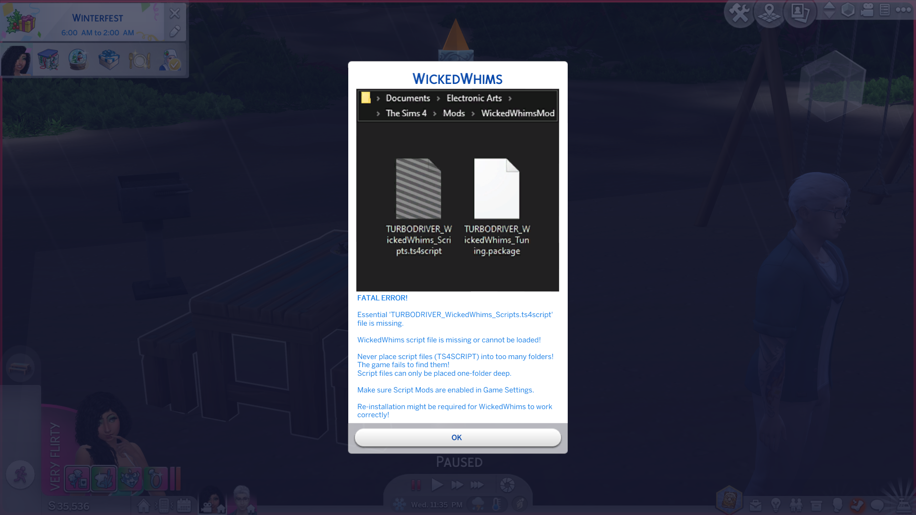Screen dimensions: 916x515
Task: Pause the game with the pause button
Action: (x=416, y=485)
